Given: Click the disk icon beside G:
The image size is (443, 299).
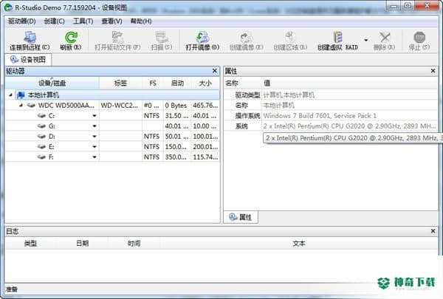Looking at the screenshot, I should (x=41, y=126).
